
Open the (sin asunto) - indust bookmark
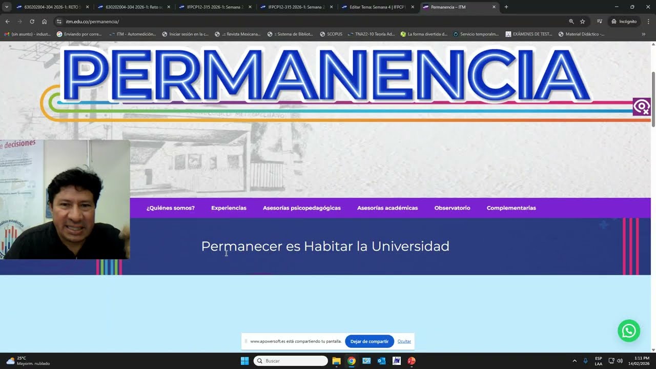[x=27, y=34]
